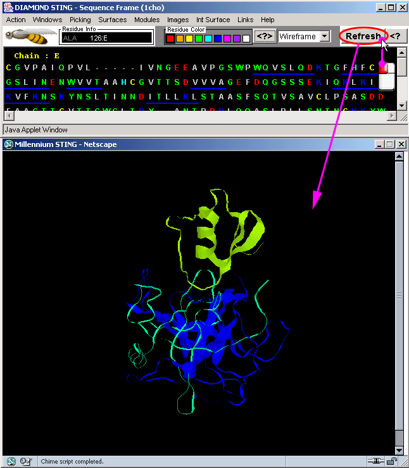Click the Residue Info text field
Viewport: 409px width, 468px height.
coord(106,38)
